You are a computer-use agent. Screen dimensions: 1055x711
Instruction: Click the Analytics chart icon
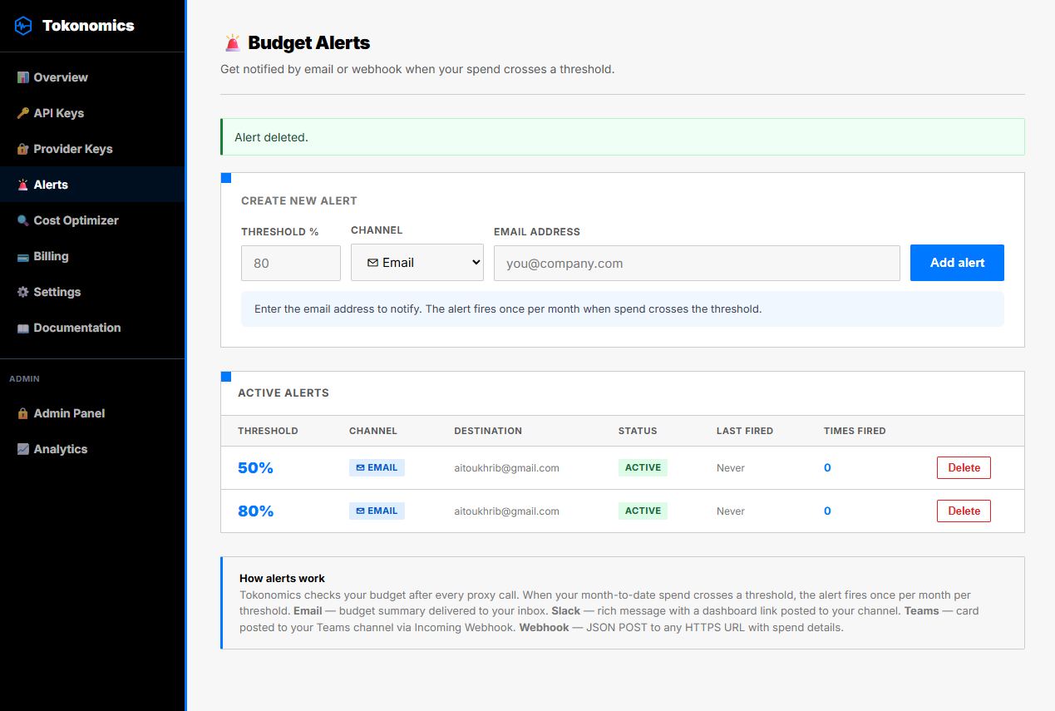tap(23, 449)
